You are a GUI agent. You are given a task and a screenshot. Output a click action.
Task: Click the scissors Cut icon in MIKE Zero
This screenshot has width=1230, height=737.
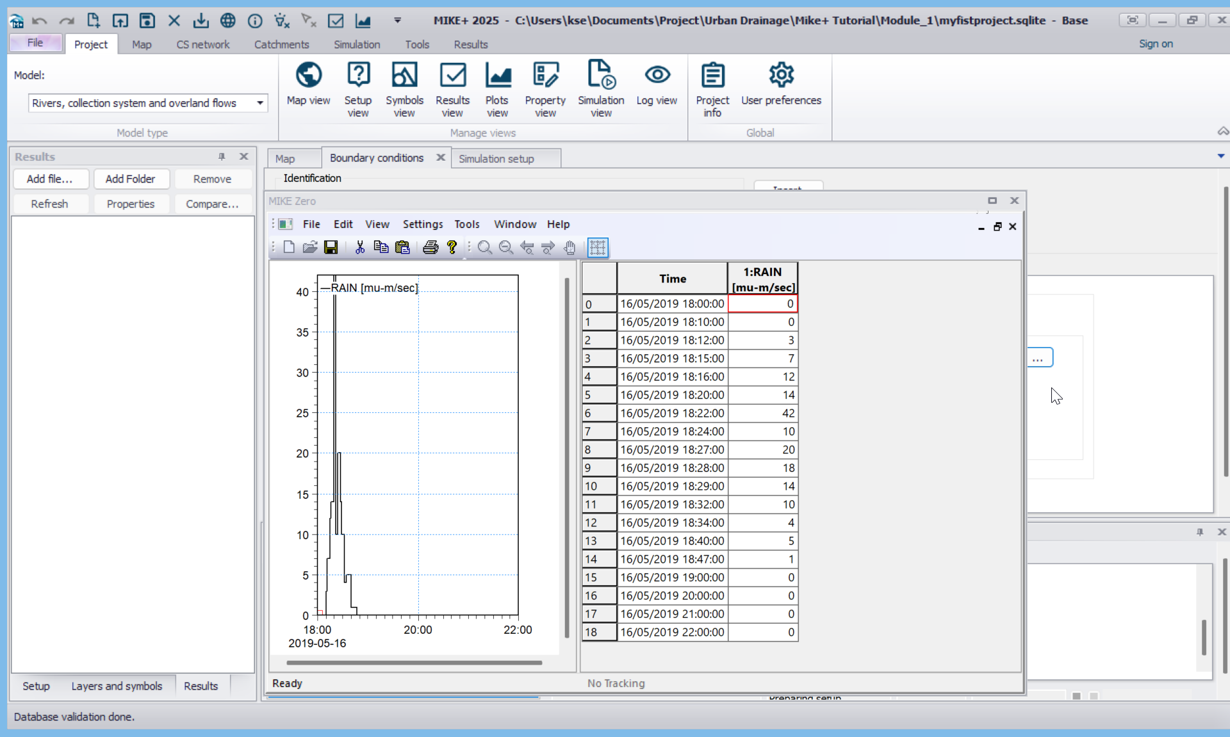click(x=359, y=247)
